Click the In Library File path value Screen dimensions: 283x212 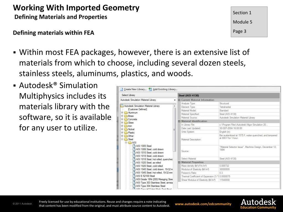243,125
